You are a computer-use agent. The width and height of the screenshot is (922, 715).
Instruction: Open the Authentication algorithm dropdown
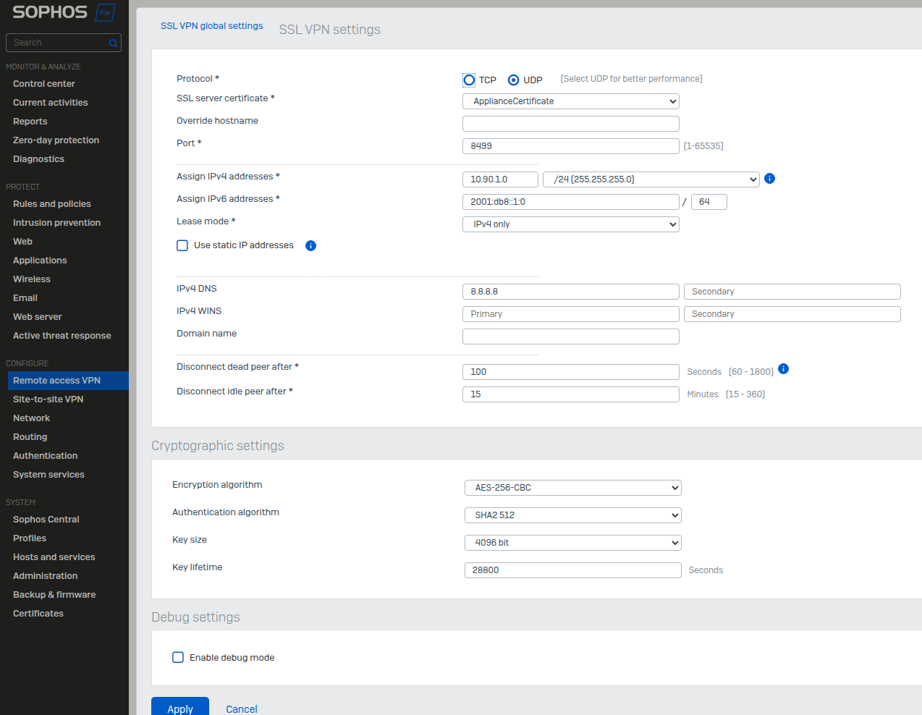point(572,515)
